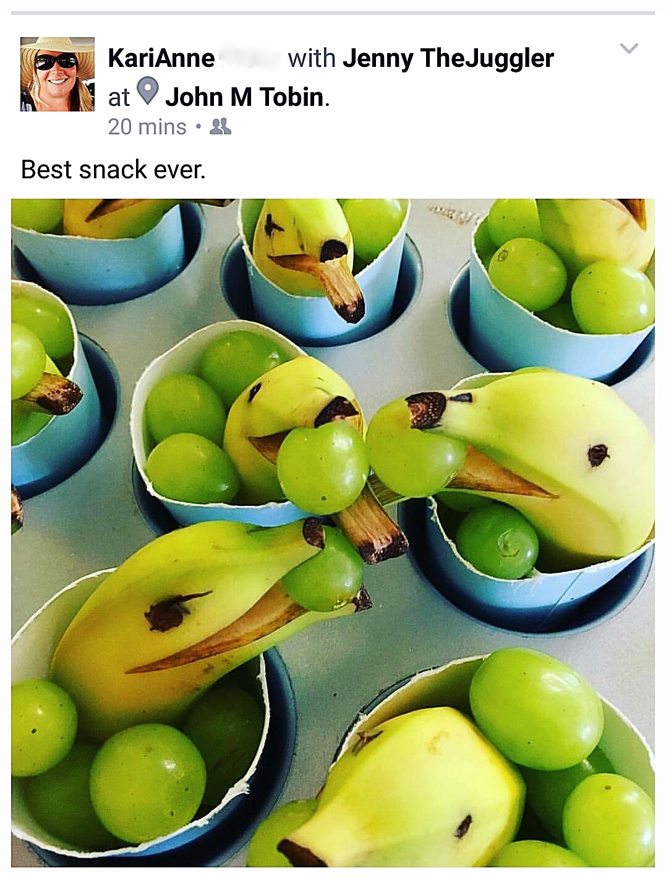Open Jenny TheJuggler's profile
The image size is (666, 881).
tap(448, 58)
